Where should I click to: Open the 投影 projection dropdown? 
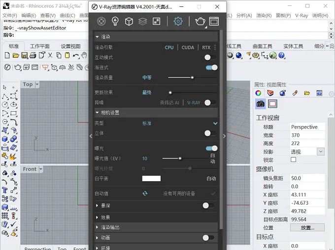pyautogui.click(x=321, y=152)
